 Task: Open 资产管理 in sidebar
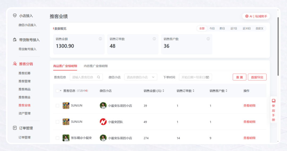pyautogui.click(x=24, y=113)
